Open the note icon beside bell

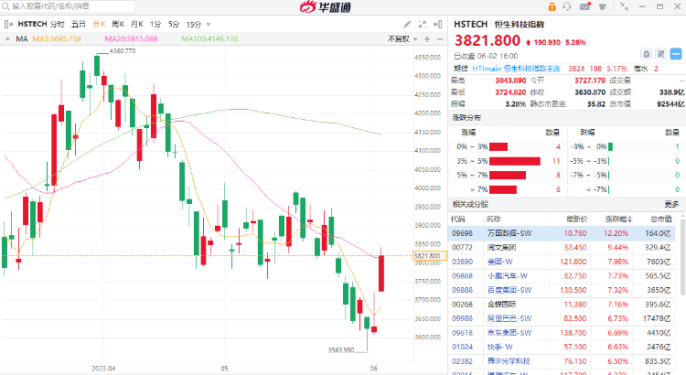click(x=661, y=54)
